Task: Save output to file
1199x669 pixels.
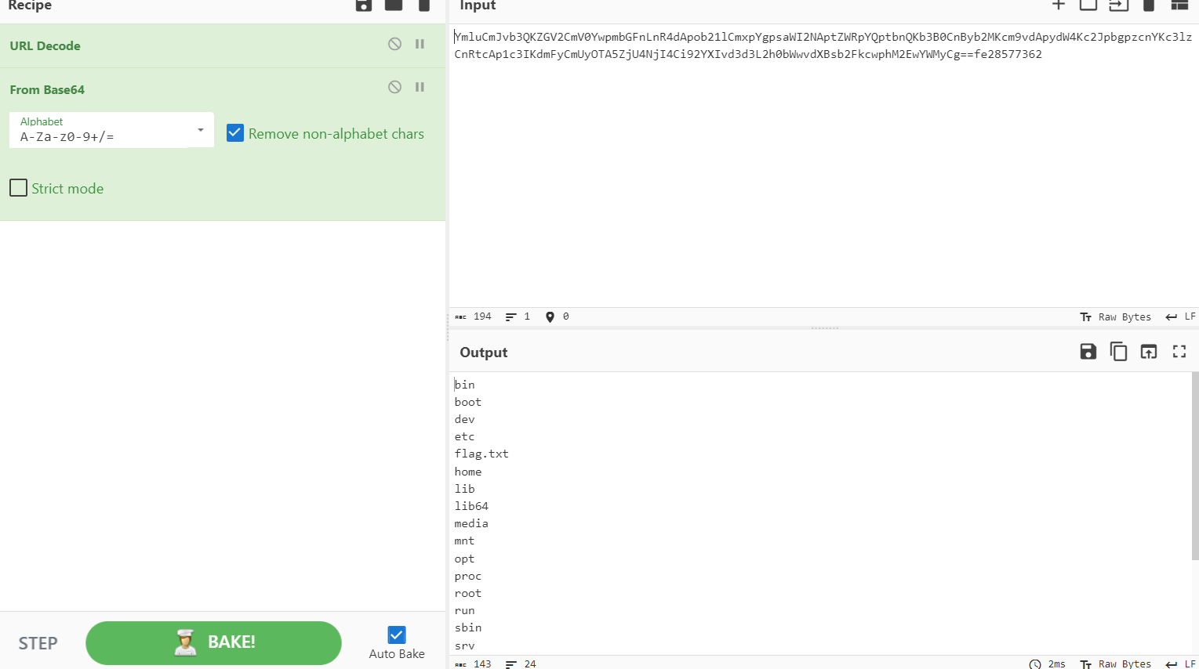Action: coord(1088,352)
